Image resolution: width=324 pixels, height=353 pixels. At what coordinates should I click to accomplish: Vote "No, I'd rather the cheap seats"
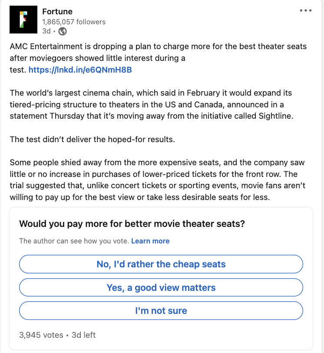162,264
